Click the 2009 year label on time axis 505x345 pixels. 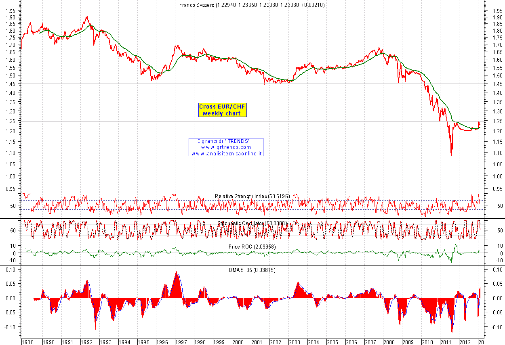409,342
